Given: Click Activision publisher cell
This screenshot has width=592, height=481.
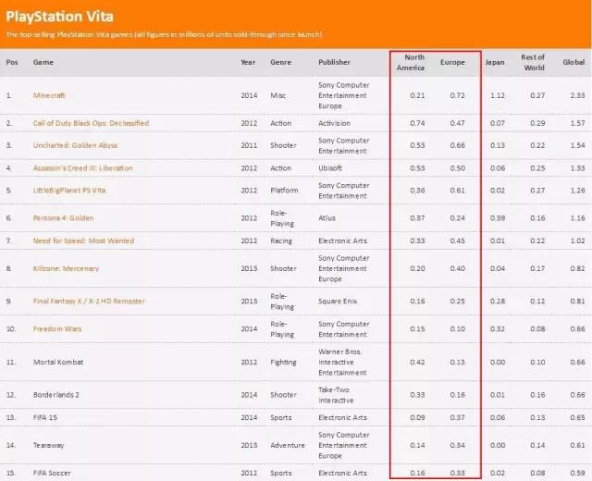Looking at the screenshot, I should pyautogui.click(x=334, y=123).
